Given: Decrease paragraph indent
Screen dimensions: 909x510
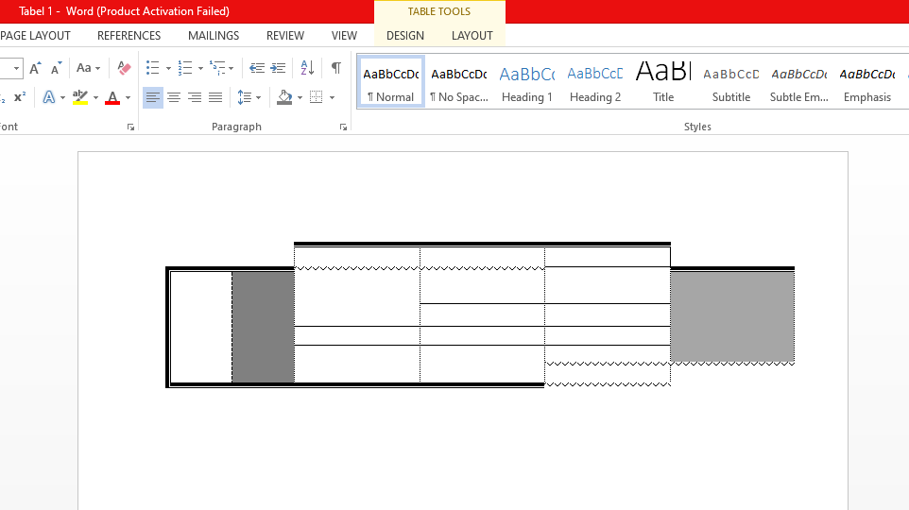Looking at the screenshot, I should [x=257, y=68].
